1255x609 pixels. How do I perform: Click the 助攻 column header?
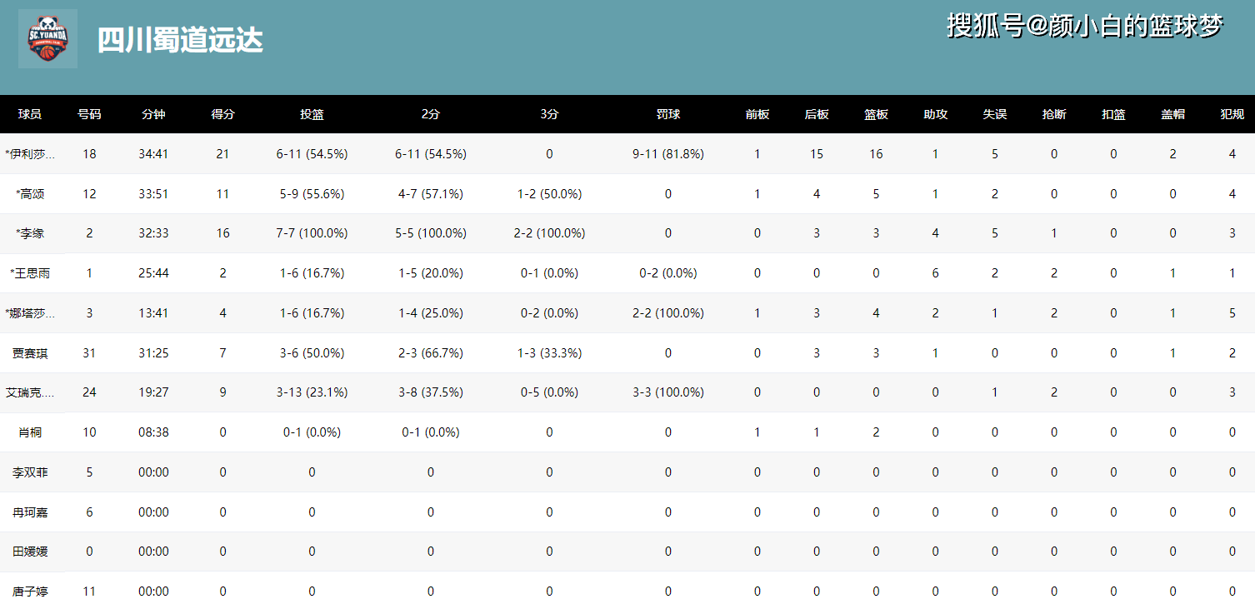(x=935, y=114)
